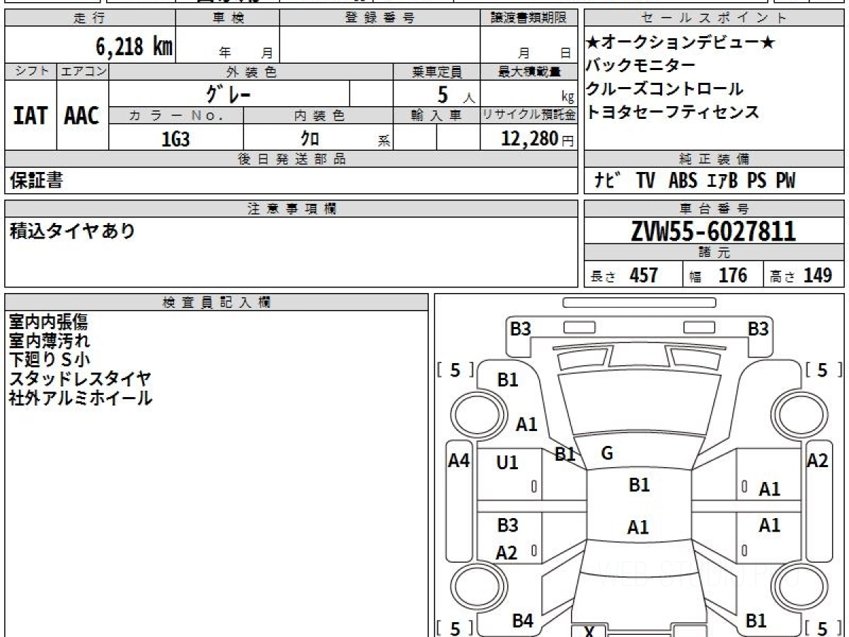Click the TV equipment label

click(x=645, y=181)
